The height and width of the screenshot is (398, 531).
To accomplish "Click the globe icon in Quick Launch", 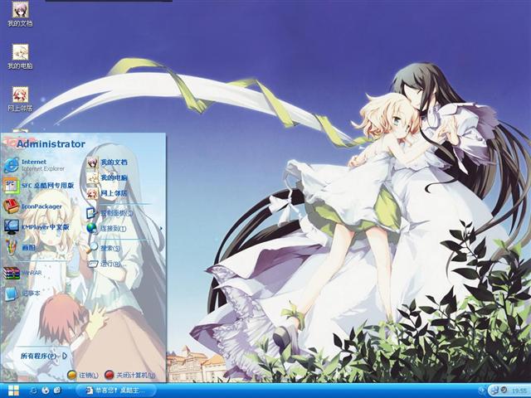I will (x=46, y=391).
